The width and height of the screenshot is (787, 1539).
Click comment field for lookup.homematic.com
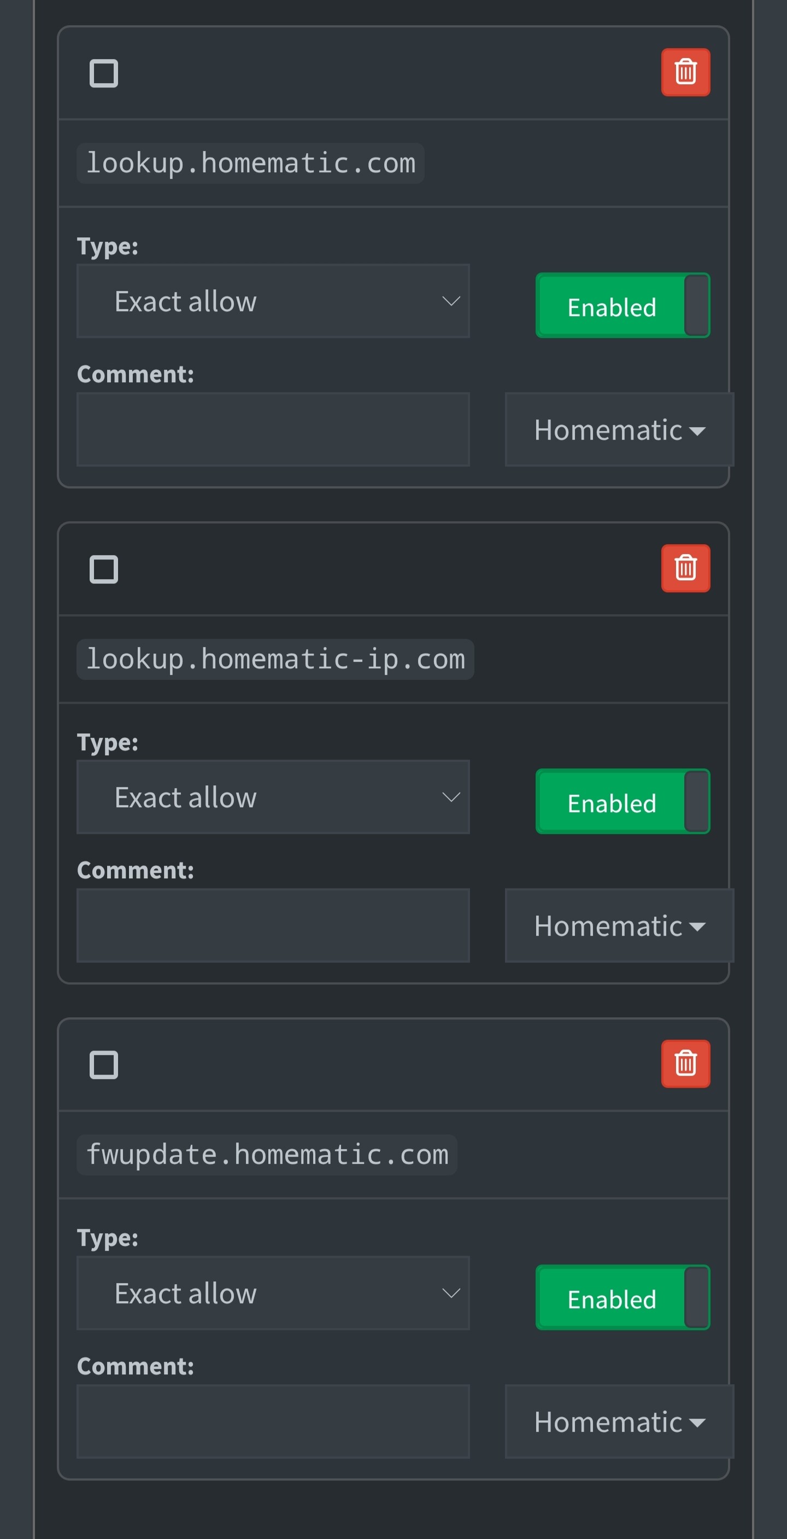point(273,429)
